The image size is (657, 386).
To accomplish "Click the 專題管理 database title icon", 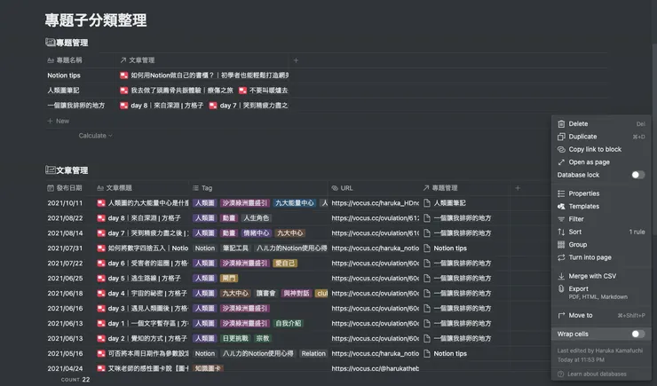I will tap(51, 43).
